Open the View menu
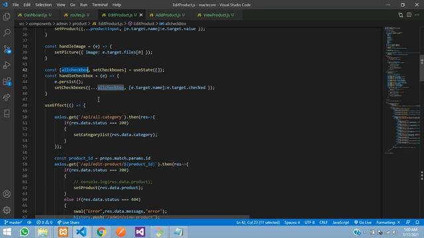Viewport: 424px width, 238px height. (60, 5)
